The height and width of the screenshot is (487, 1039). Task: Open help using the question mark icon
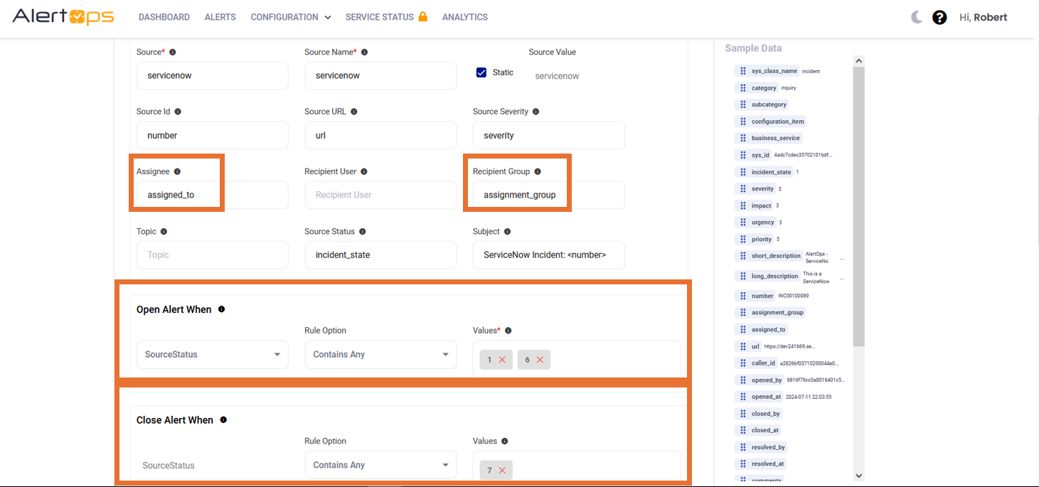click(x=939, y=17)
